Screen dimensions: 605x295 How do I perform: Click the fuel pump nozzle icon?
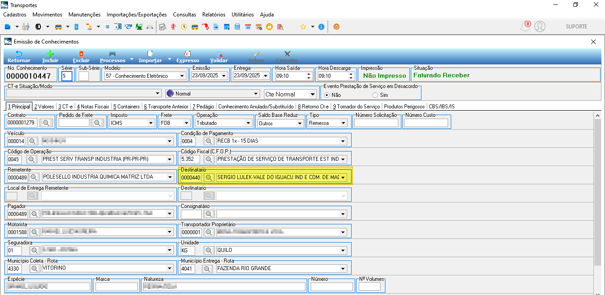click(x=206, y=27)
